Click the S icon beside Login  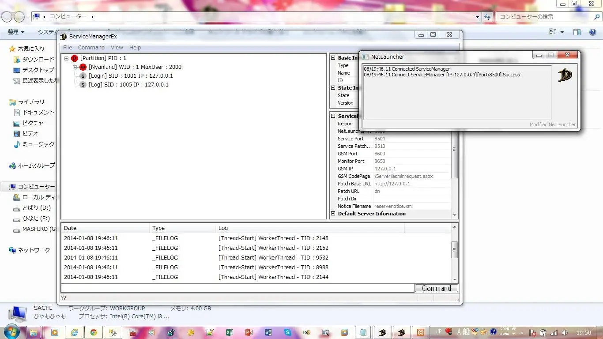point(83,76)
